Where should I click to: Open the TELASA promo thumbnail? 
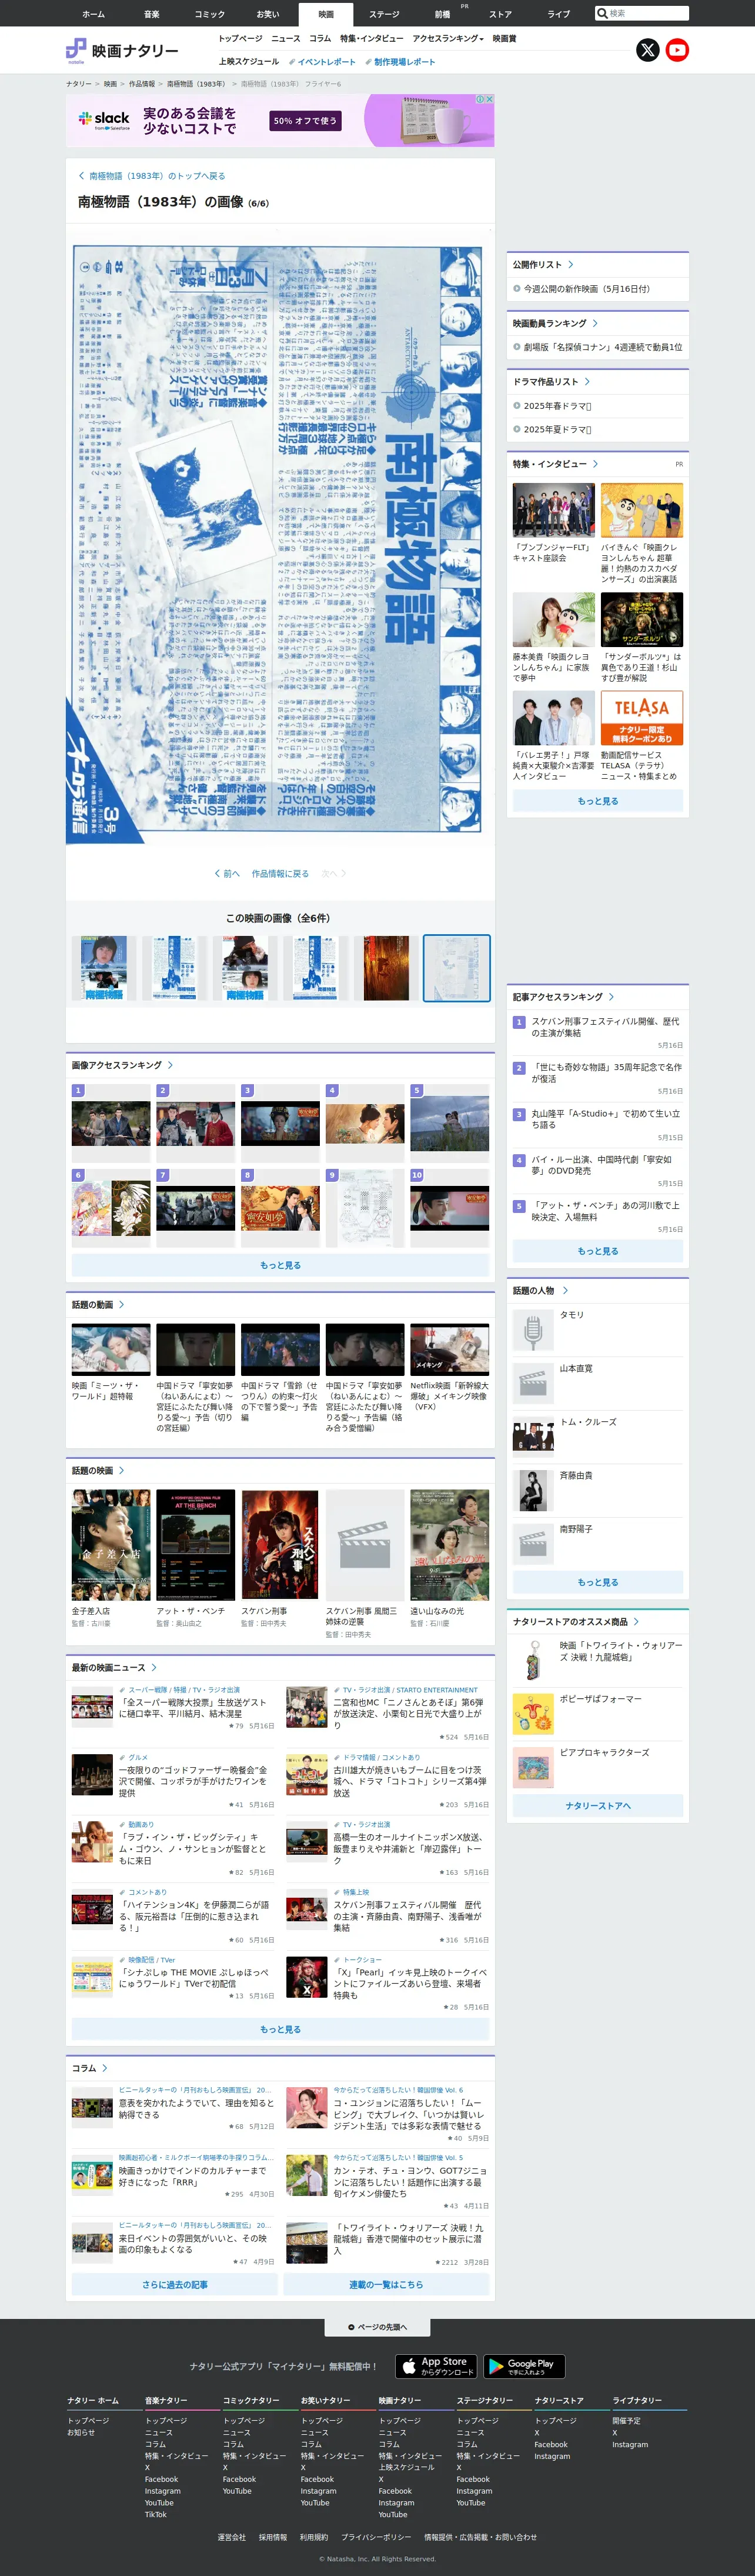(642, 718)
